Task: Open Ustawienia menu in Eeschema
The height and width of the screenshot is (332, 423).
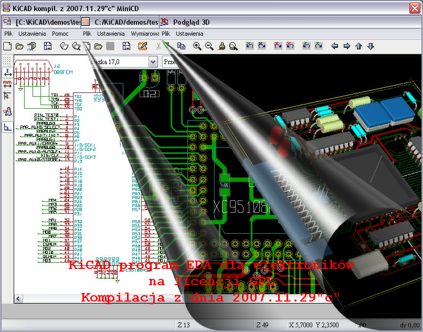Action: pos(32,34)
